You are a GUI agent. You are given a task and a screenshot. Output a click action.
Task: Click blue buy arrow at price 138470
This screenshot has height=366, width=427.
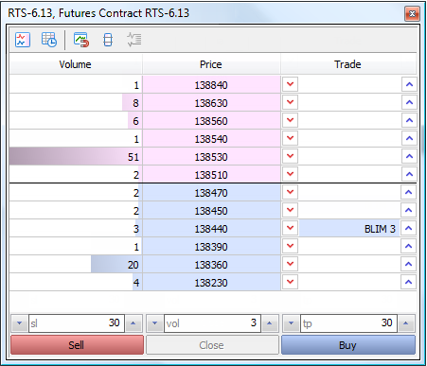(x=408, y=192)
